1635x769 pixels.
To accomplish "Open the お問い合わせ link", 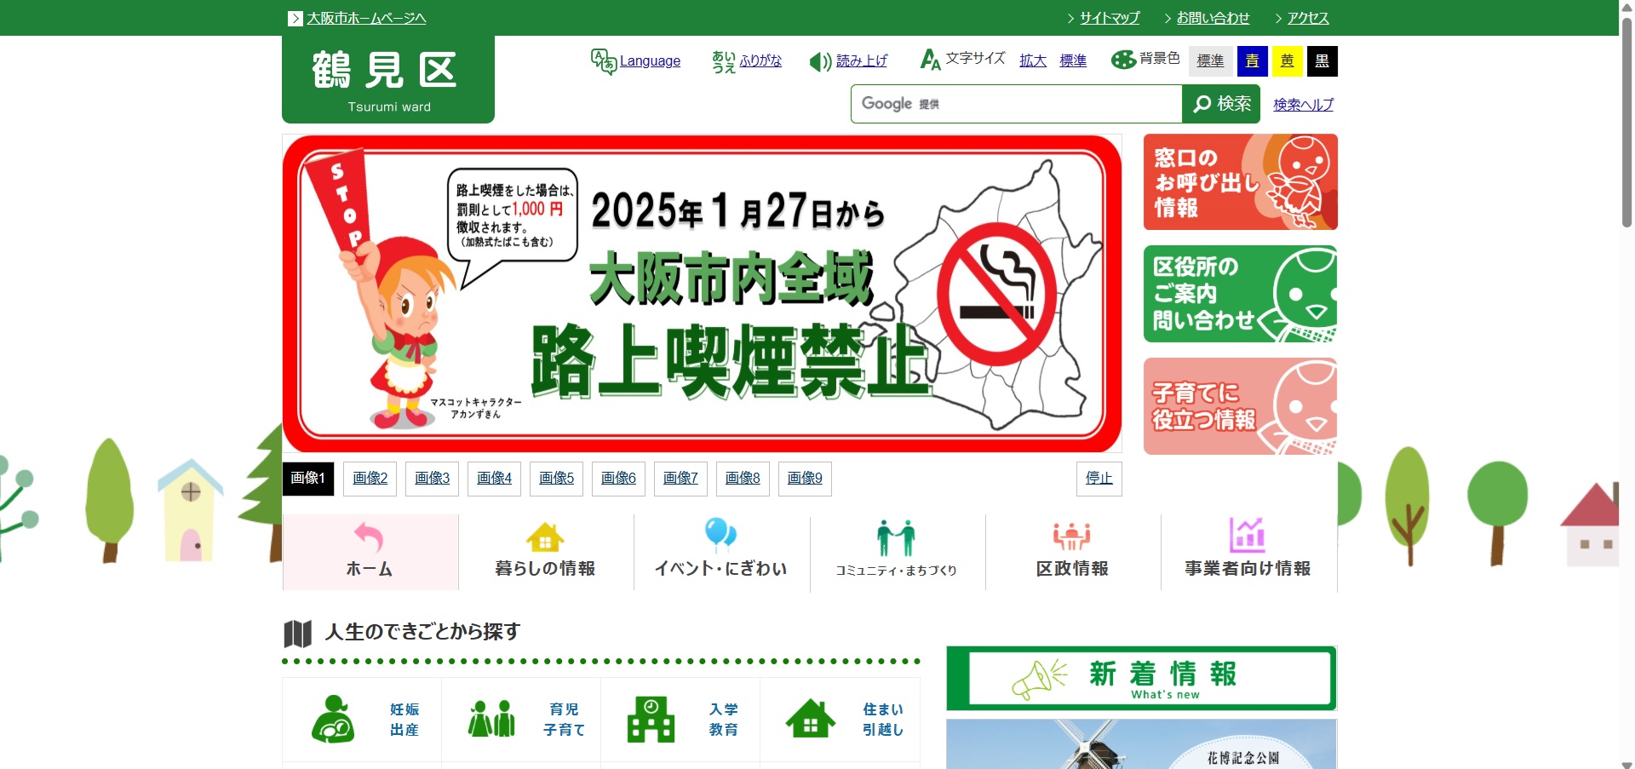I will 1213,18.
